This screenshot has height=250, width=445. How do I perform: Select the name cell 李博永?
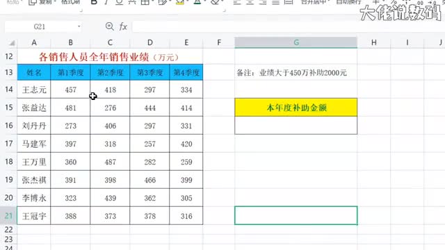coord(34,198)
